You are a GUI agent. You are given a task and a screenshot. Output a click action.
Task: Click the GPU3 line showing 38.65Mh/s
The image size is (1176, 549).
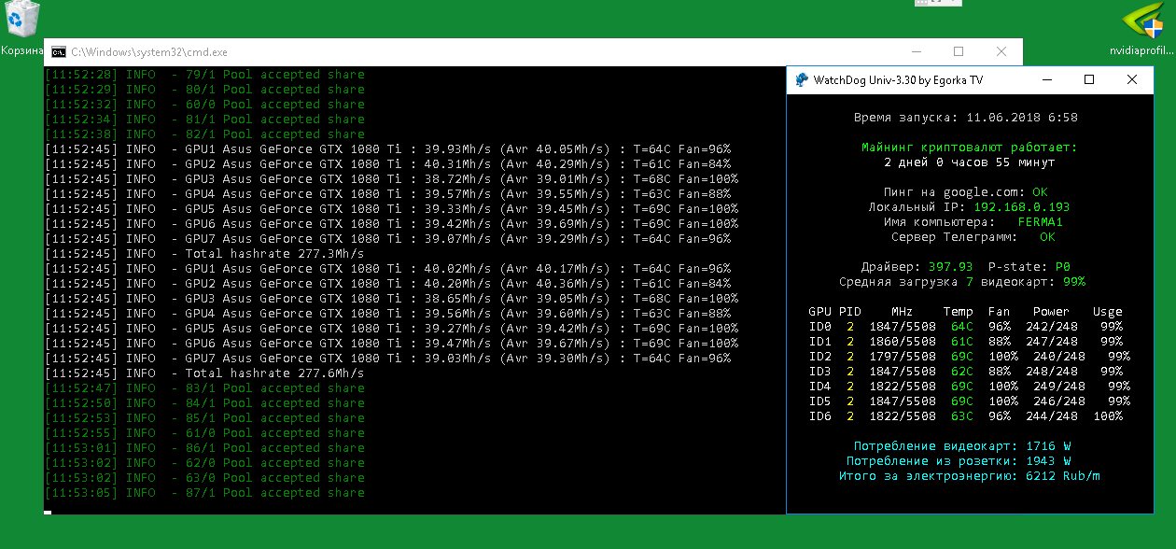click(391, 299)
